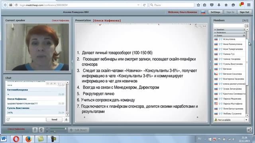This screenshot has height=143, width=255.
Task: Send the chat message
Action: point(54,120)
